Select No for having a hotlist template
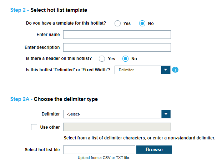 (142, 23)
